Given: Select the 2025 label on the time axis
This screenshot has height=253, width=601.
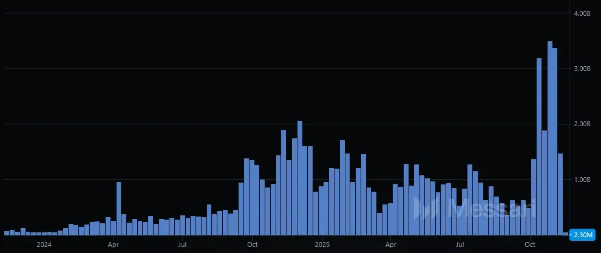Looking at the screenshot, I should 322,245.
